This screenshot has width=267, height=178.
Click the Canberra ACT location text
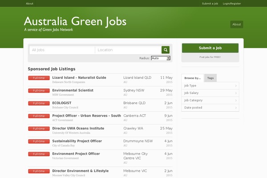(x=135, y=116)
